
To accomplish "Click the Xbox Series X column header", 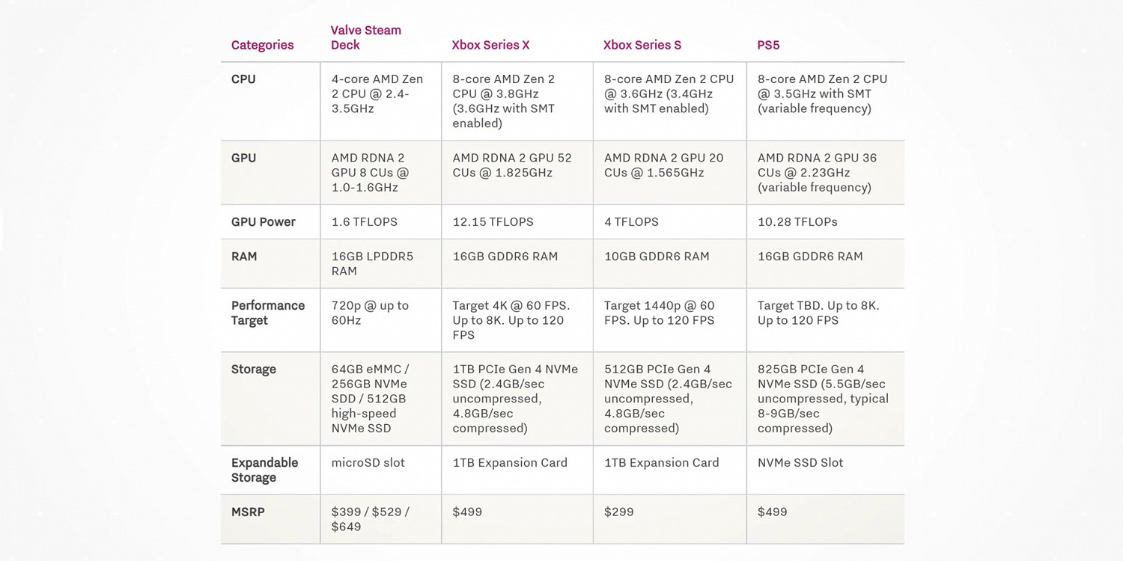I will 490,45.
